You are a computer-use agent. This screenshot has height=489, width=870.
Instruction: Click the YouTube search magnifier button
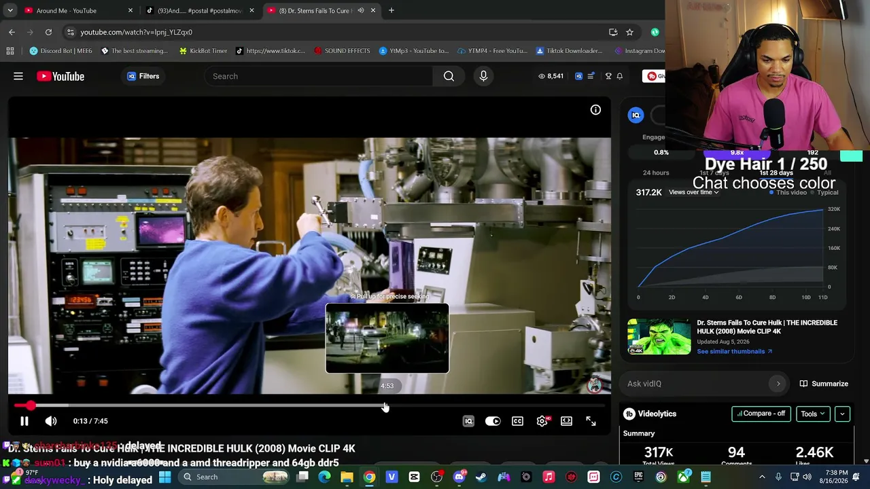pyautogui.click(x=449, y=76)
